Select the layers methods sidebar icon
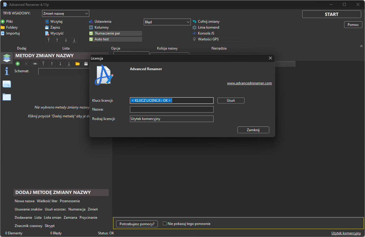Viewport: 365px width, 237px height. [7, 58]
